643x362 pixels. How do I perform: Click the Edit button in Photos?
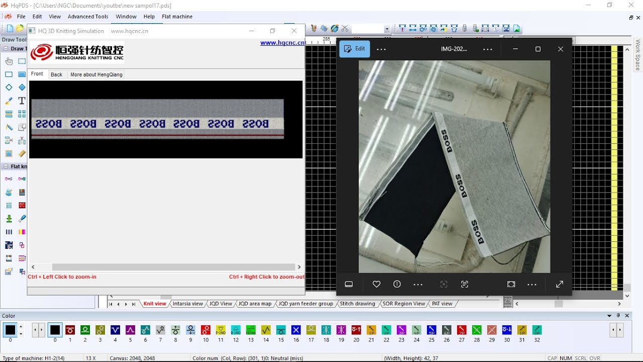point(355,49)
